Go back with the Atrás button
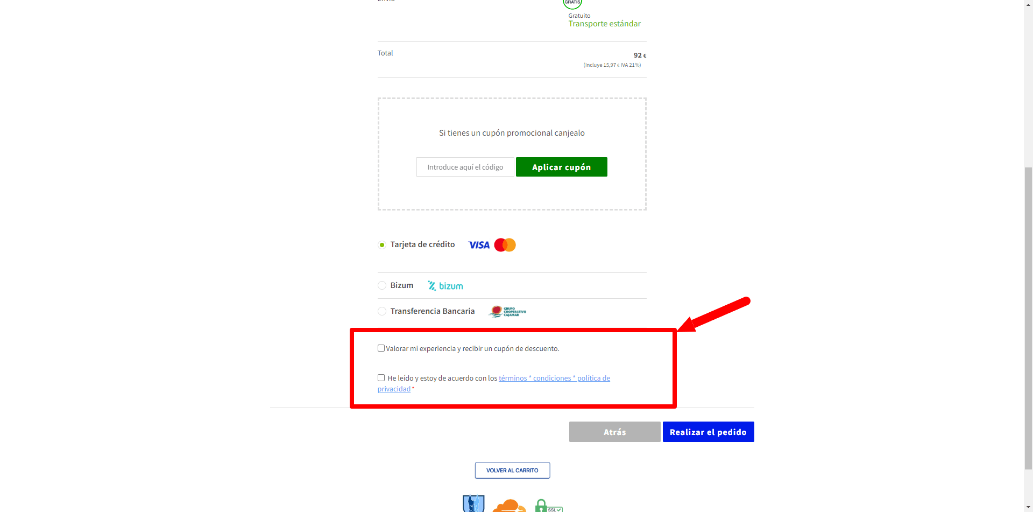Viewport: 1033px width, 512px height. (x=615, y=432)
